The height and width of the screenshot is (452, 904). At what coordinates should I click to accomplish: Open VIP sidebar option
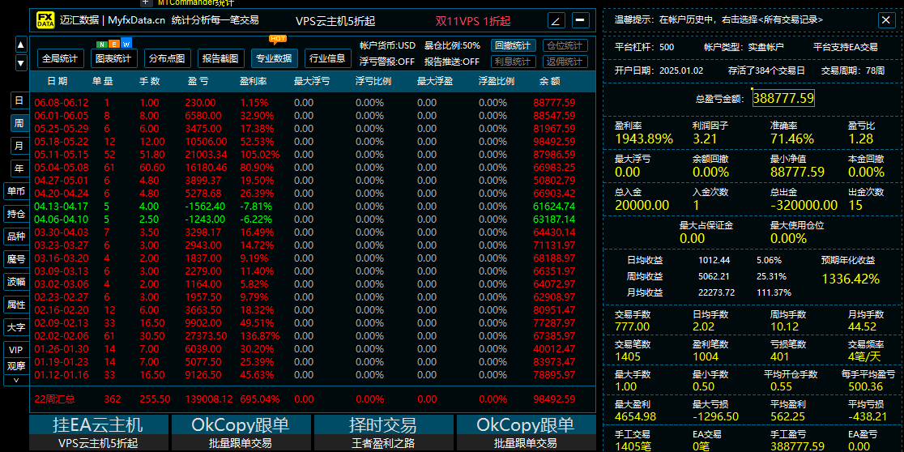(x=16, y=350)
